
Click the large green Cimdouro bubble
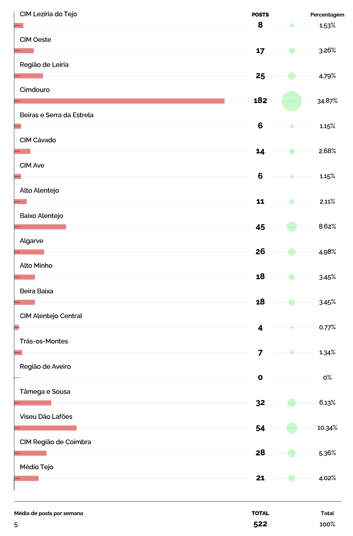coord(292,101)
